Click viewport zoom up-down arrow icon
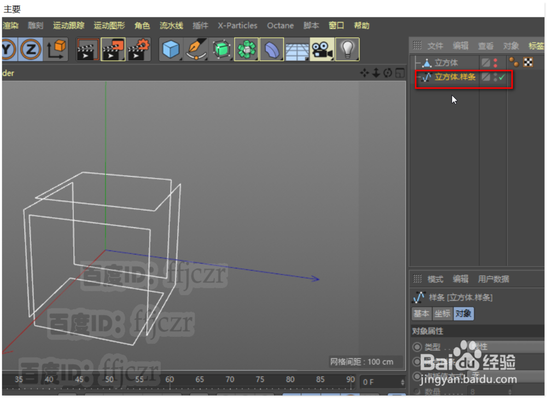This screenshot has width=547, height=398. tap(376, 73)
